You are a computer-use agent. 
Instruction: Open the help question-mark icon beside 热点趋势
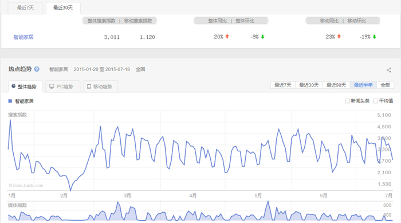(x=37, y=69)
